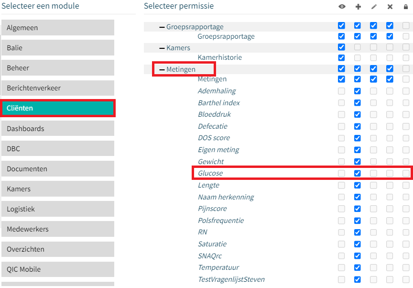Select the Dashboards module
The height and width of the screenshot is (288, 413).
[58, 128]
